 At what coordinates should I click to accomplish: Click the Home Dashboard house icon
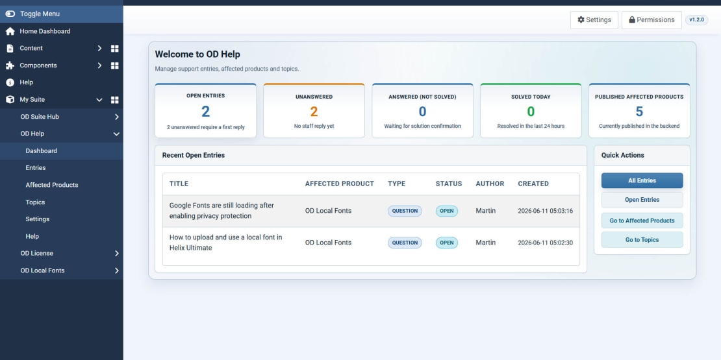pyautogui.click(x=10, y=31)
